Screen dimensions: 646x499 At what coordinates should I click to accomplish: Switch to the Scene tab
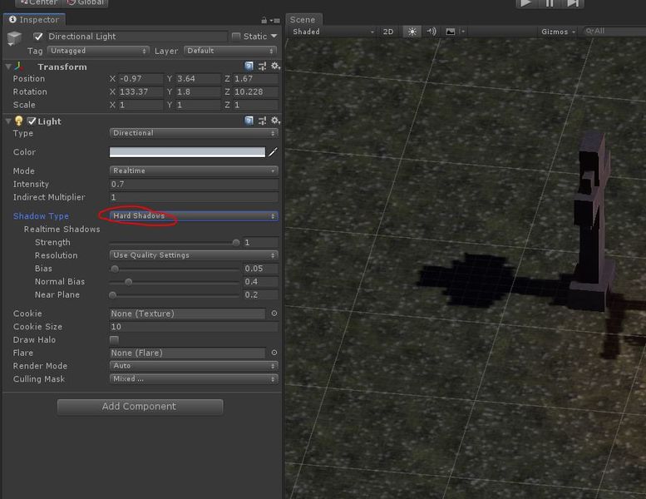[x=303, y=19]
